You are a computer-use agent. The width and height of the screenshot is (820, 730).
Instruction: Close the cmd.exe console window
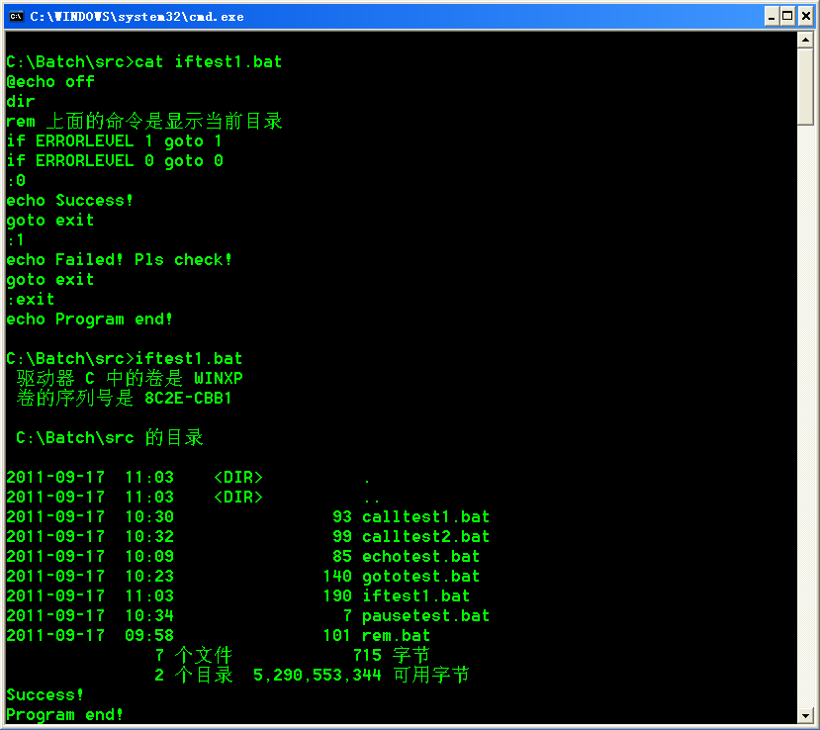tap(805, 16)
